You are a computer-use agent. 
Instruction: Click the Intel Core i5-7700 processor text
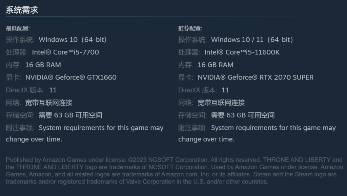65,52
